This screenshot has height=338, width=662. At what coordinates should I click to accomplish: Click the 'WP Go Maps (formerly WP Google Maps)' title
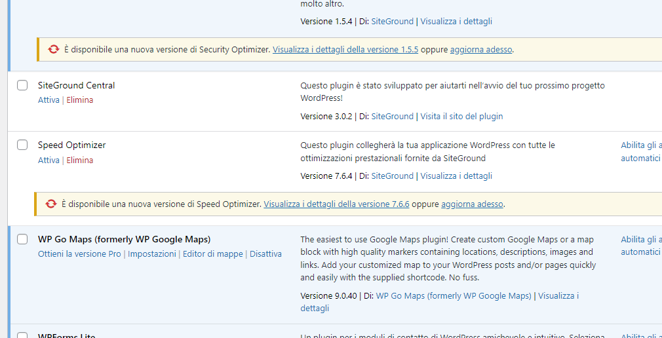tap(124, 239)
